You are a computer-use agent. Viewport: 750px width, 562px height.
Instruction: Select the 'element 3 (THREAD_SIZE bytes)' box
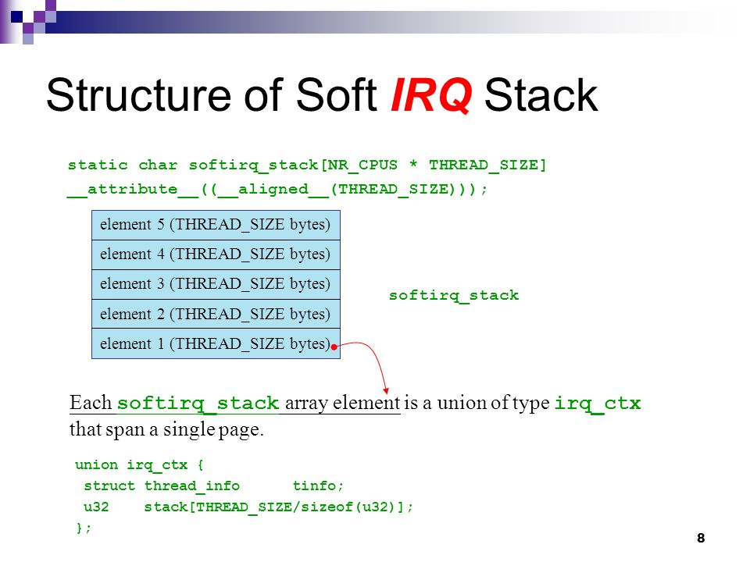(x=216, y=284)
